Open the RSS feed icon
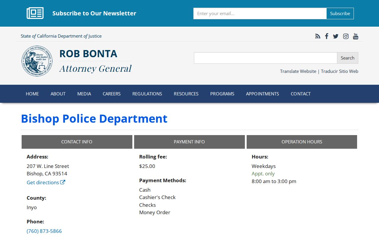Image resolution: width=379 pixels, height=237 pixels. [318, 36]
